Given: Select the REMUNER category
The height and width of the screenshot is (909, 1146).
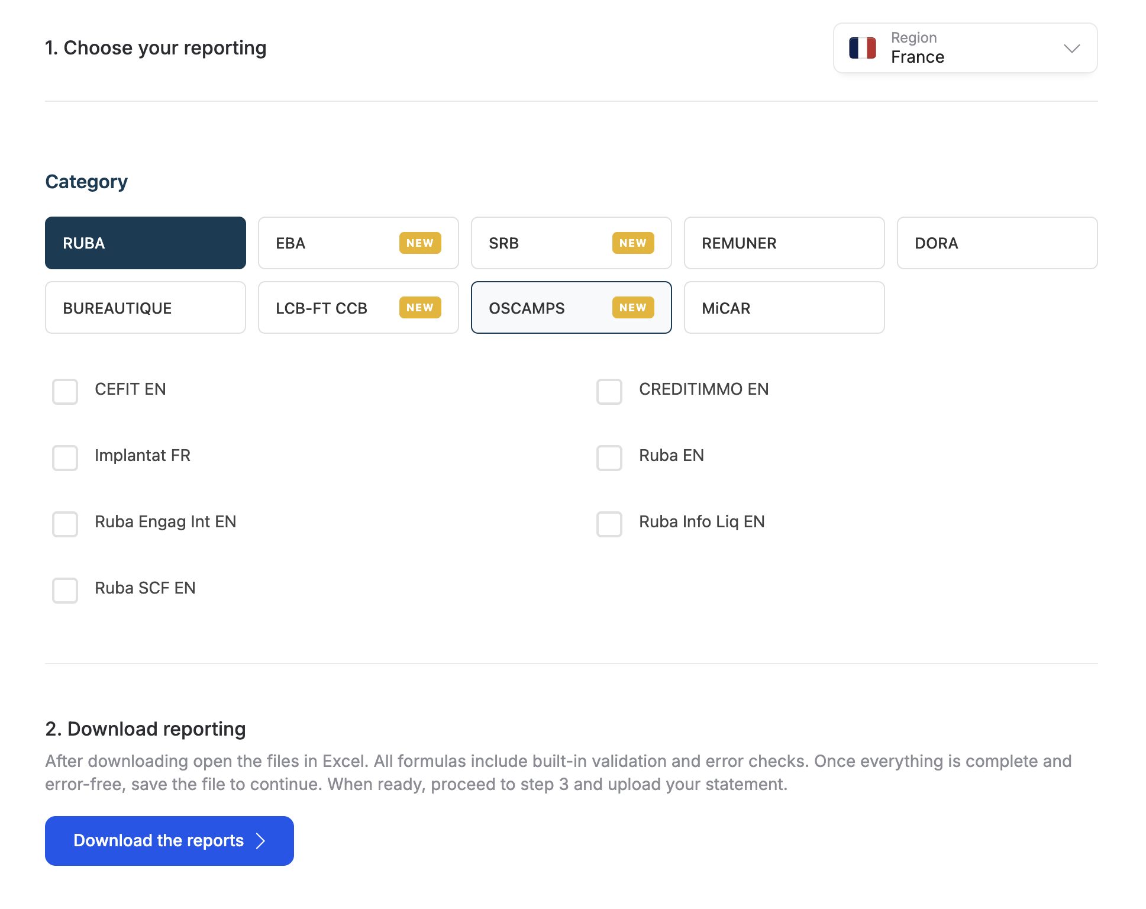Looking at the screenshot, I should point(785,243).
